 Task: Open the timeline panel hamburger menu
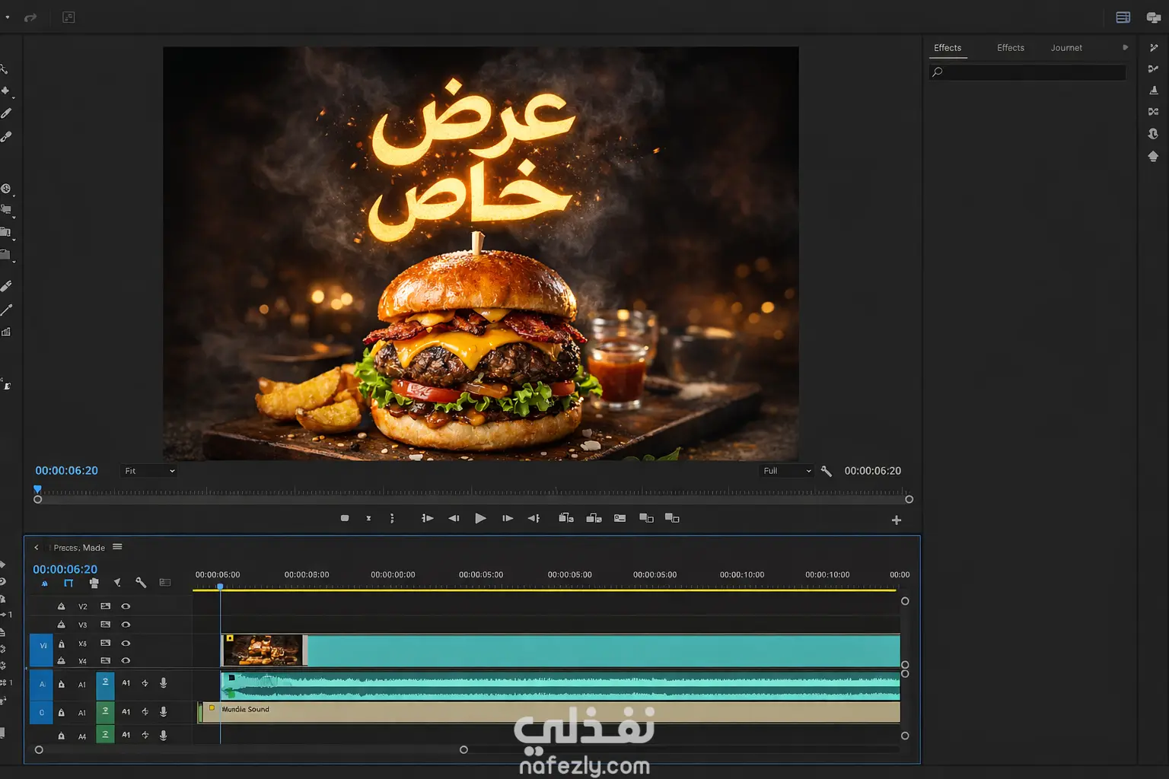pos(117,547)
